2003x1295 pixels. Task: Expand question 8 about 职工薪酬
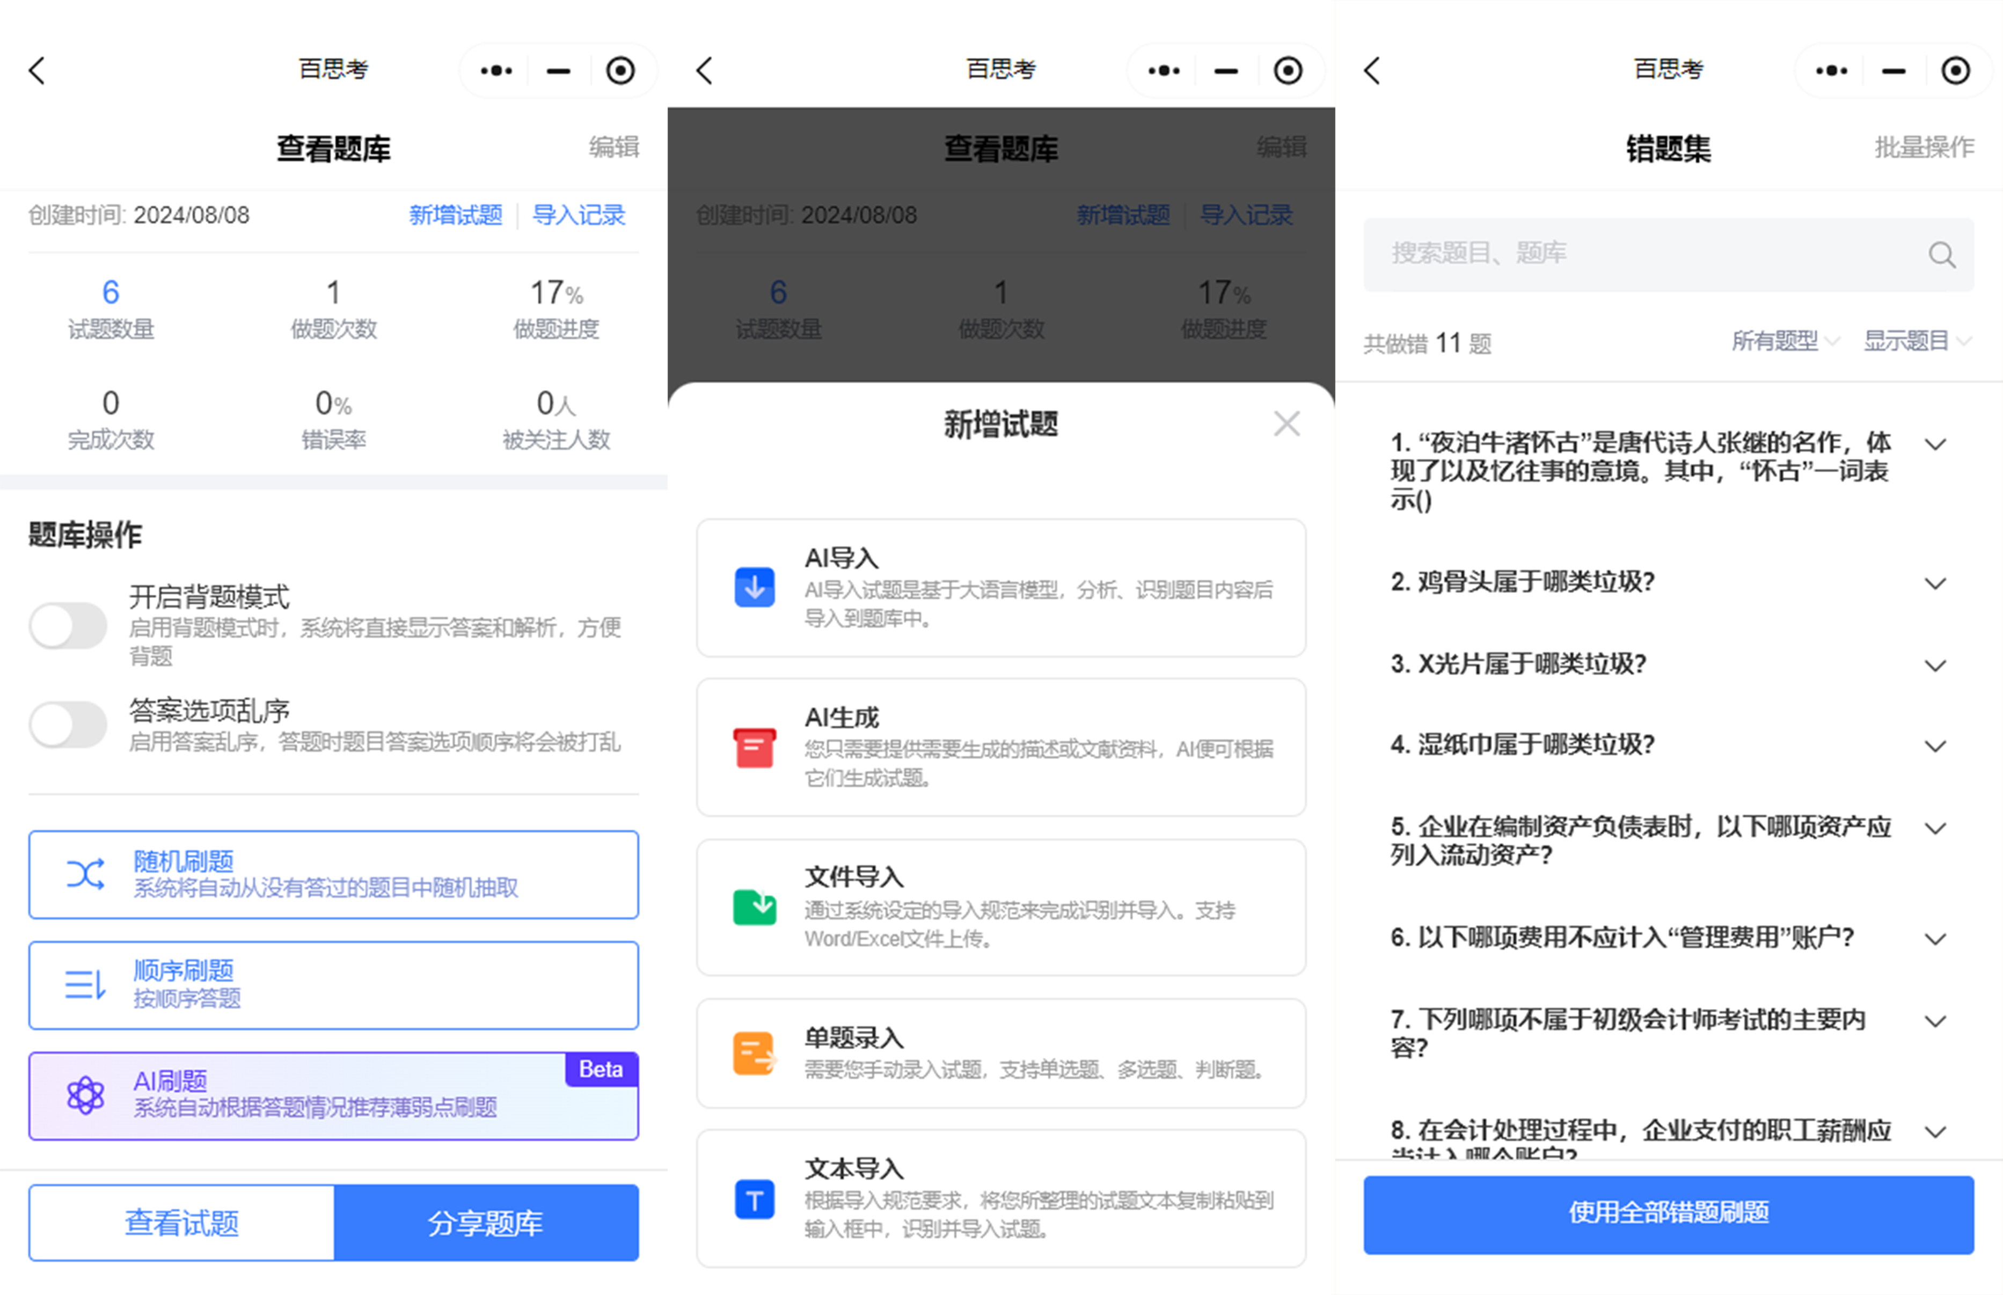[x=1935, y=1132]
